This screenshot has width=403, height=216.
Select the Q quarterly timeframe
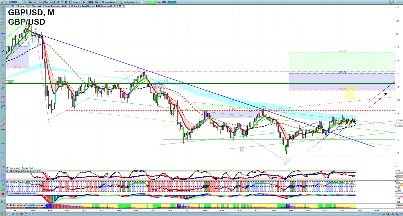[x=69, y=2]
